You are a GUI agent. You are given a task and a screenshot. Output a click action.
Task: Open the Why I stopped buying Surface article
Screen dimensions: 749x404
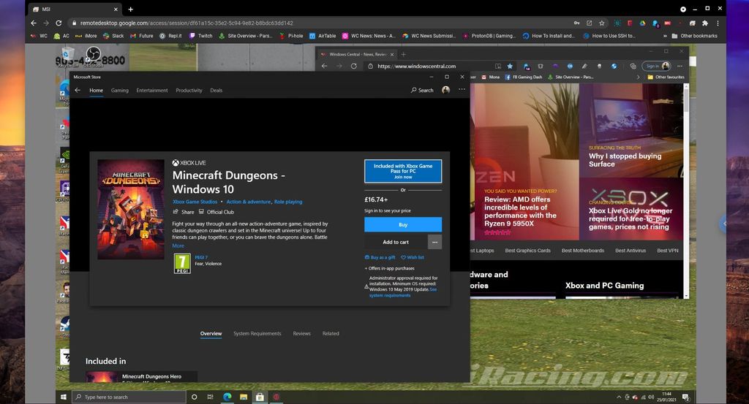pyautogui.click(x=625, y=160)
